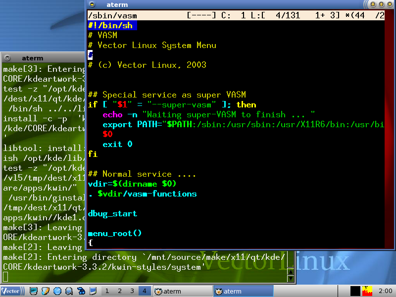Switch to workspace 2
This screenshot has width=396, height=297.
click(x=120, y=291)
